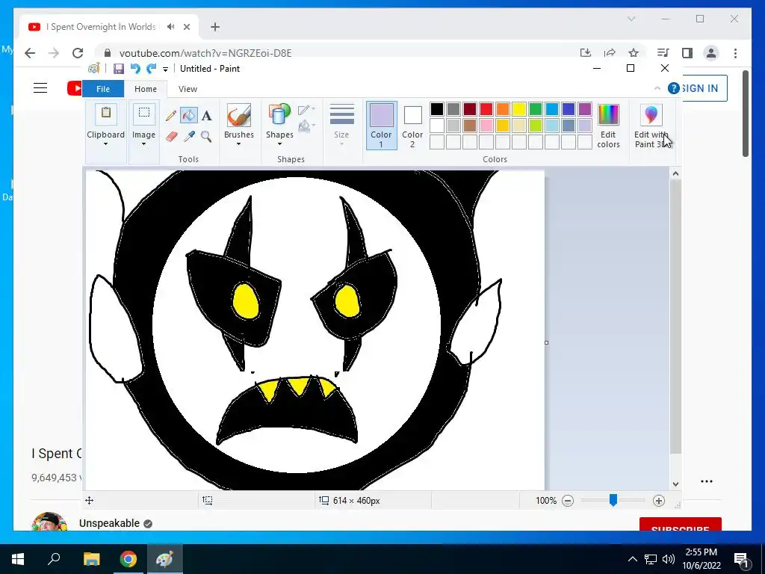The image size is (765, 574).
Task: Click the Save icon in Paint title bar
Action: [x=119, y=69]
